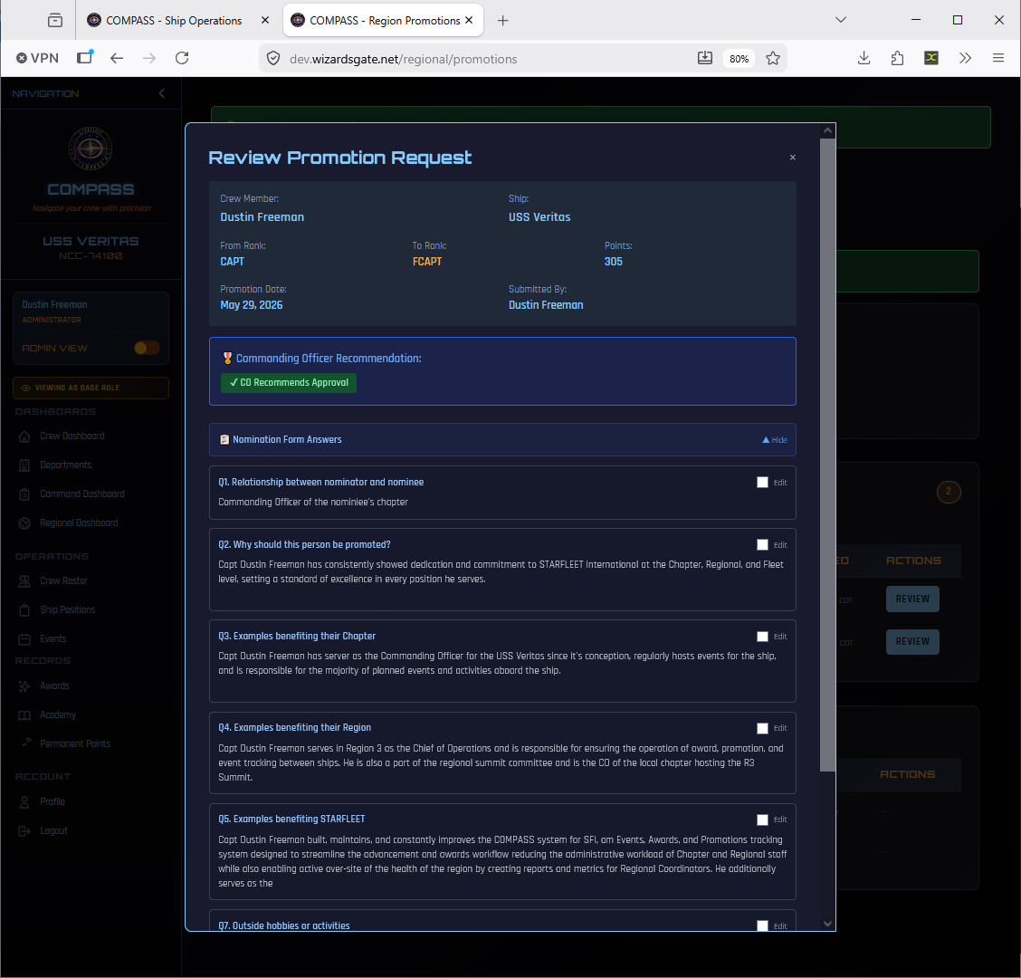The image size is (1021, 978).
Task: Click the first REVIEW button behind dialog
Action: pos(912,599)
